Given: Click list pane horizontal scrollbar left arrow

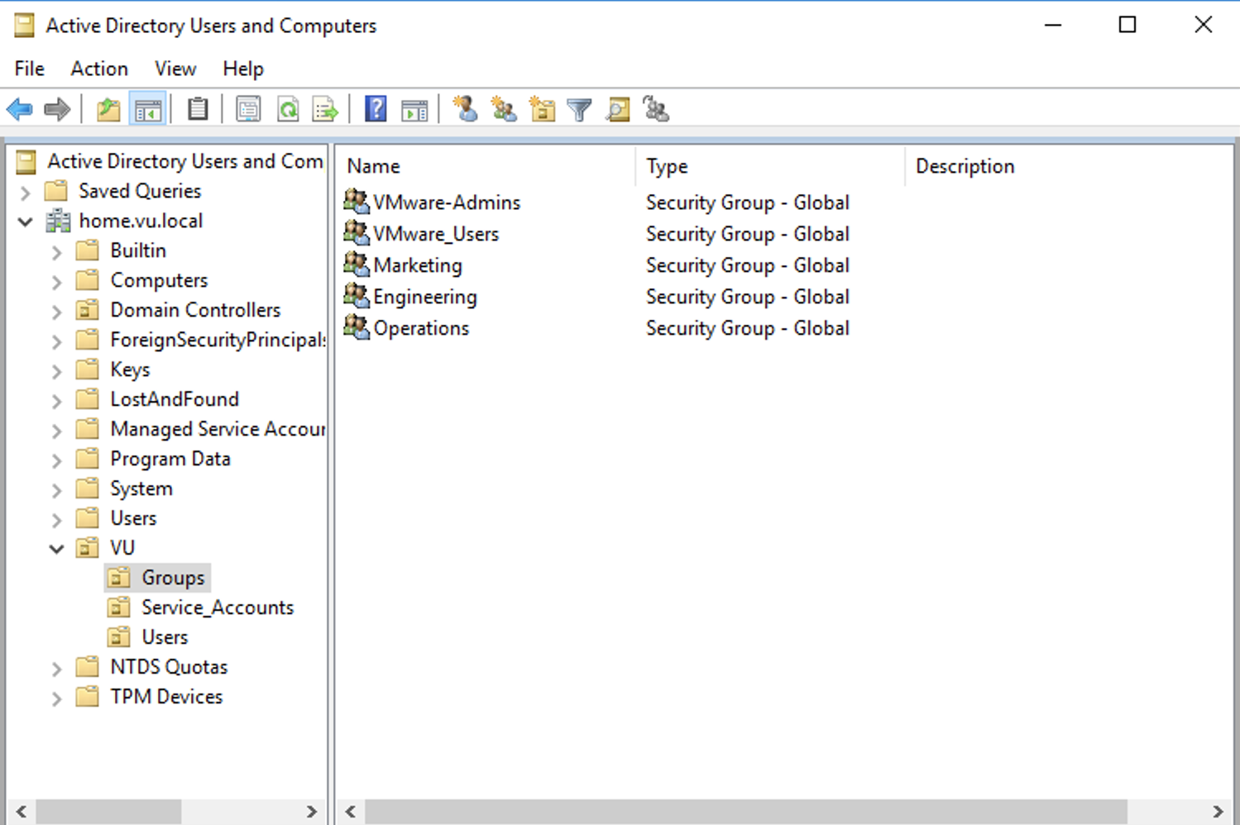Looking at the screenshot, I should [x=351, y=812].
